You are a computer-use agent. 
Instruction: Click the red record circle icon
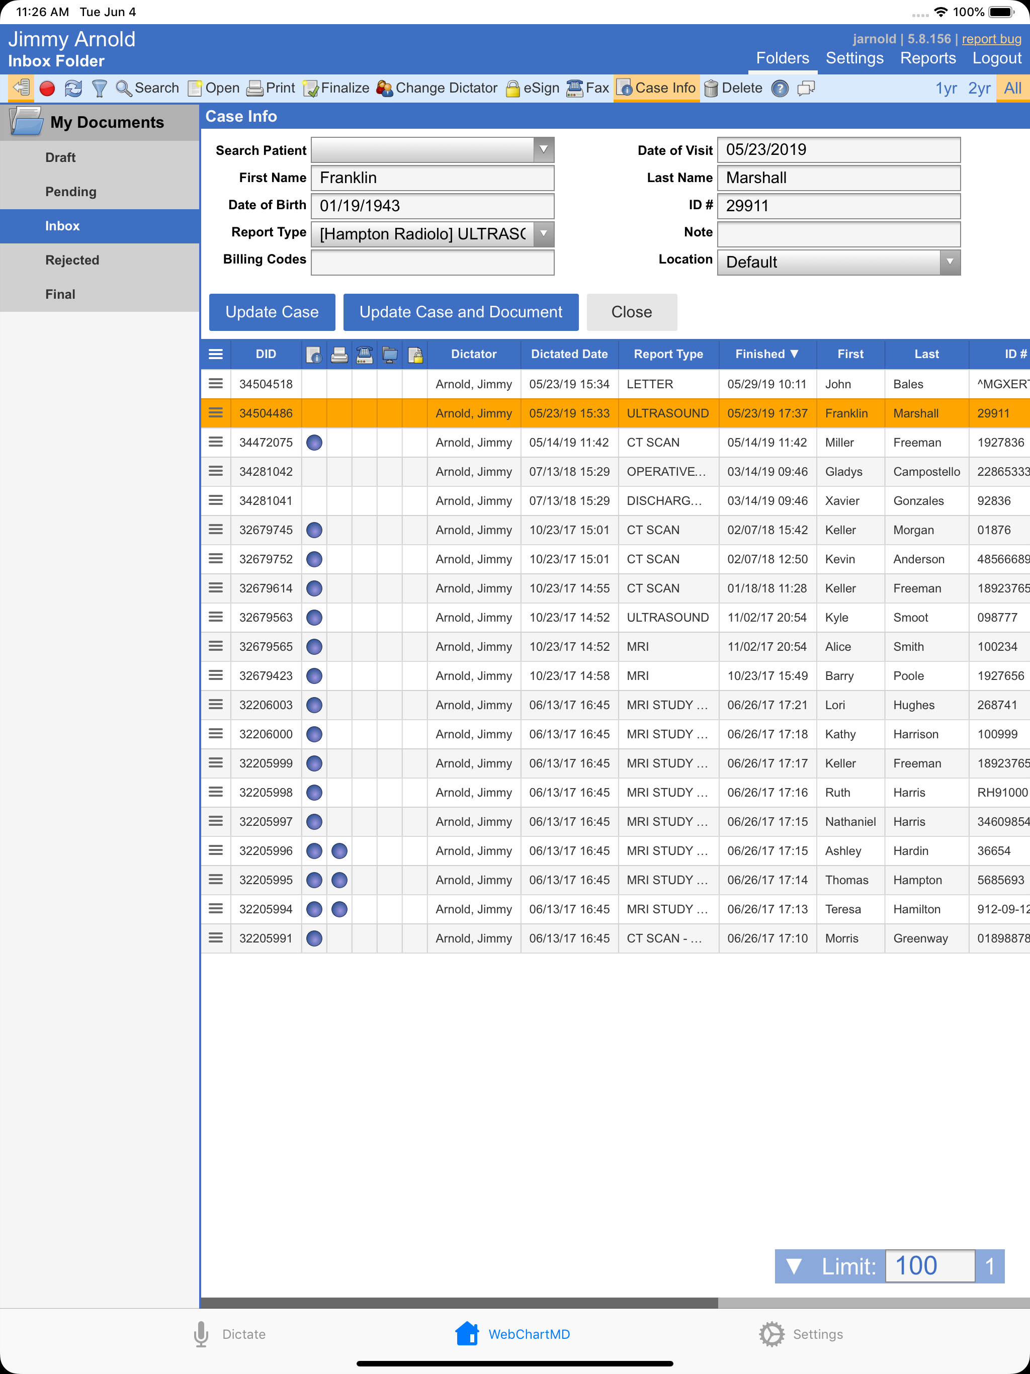point(47,88)
